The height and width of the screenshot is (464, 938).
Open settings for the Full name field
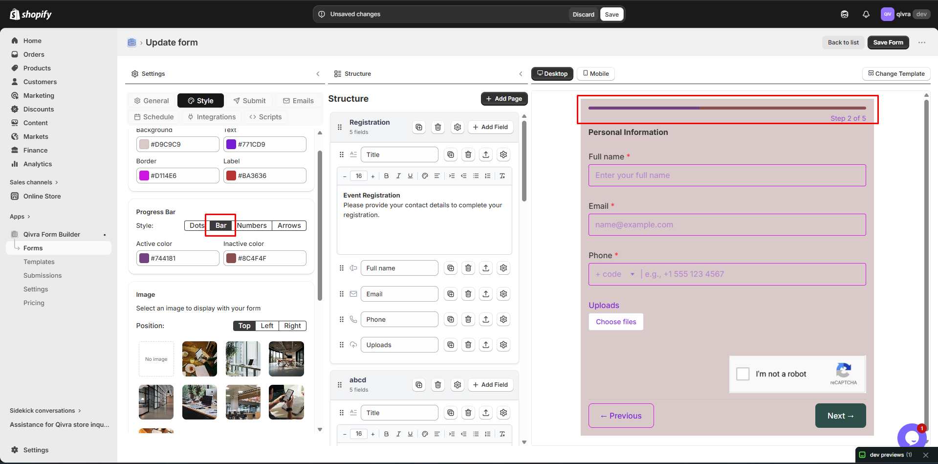click(503, 268)
